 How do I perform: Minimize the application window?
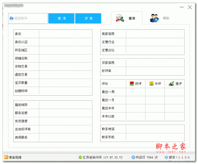(x=182, y=7)
